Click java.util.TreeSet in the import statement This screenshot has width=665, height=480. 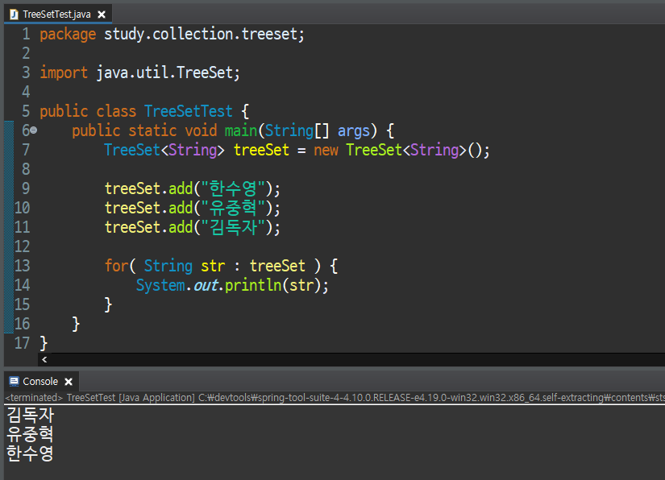[x=164, y=72]
